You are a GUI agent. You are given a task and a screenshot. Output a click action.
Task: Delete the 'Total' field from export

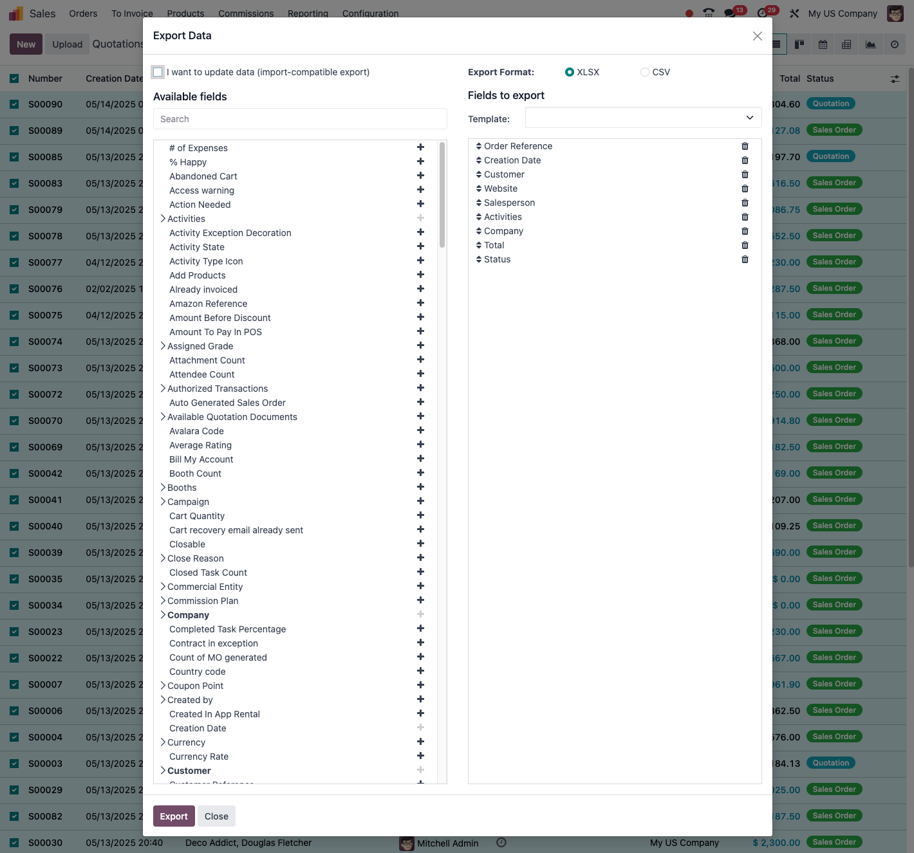click(x=745, y=245)
